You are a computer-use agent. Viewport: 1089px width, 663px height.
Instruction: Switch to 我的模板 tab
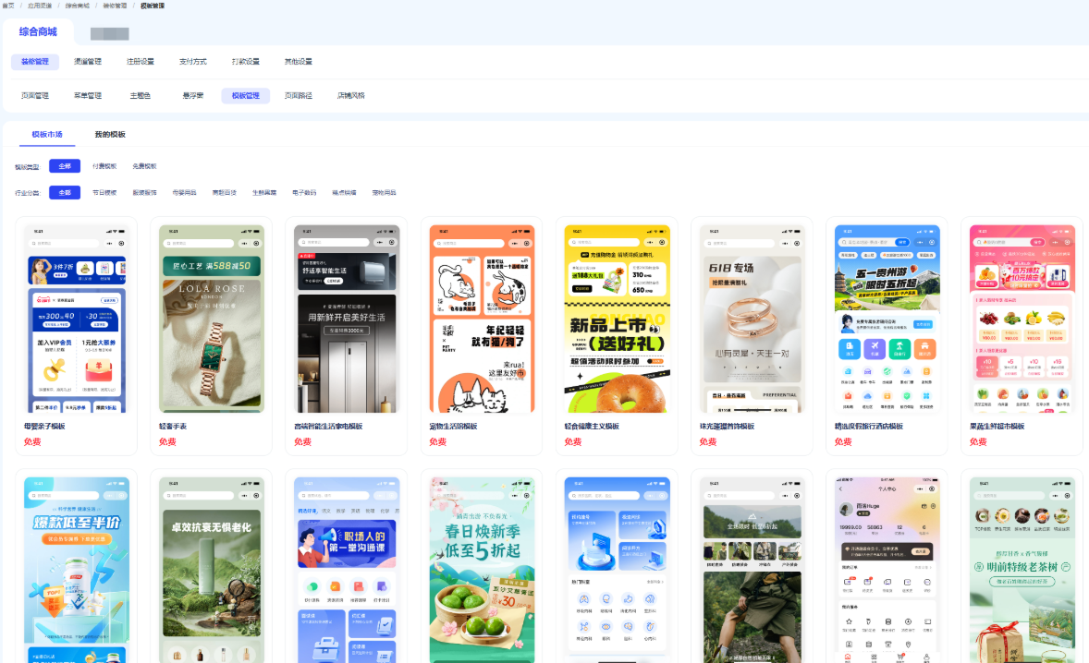[x=110, y=134]
